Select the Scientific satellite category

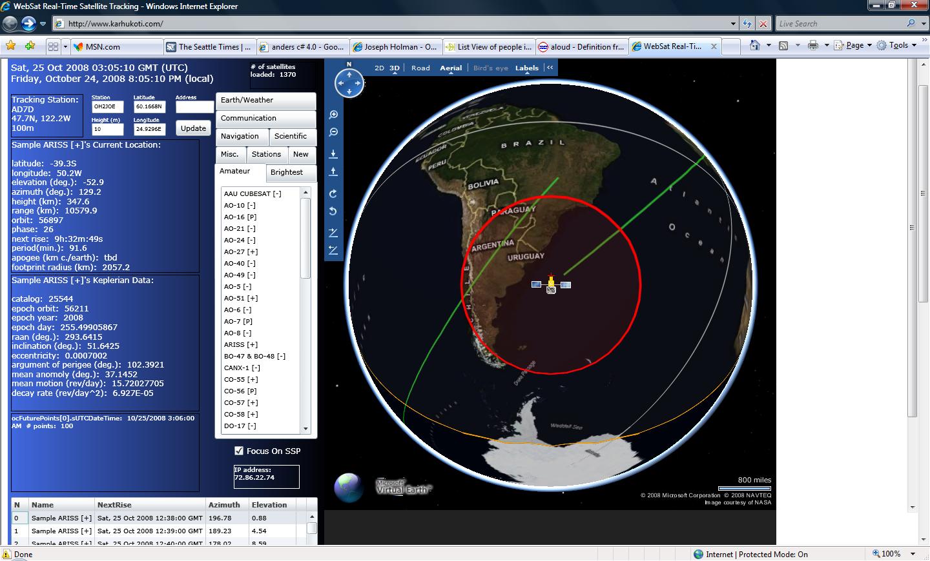(293, 137)
